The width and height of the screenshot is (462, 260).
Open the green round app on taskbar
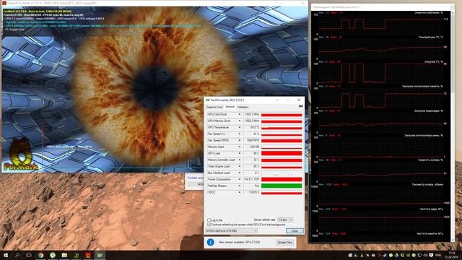[x=53, y=255]
